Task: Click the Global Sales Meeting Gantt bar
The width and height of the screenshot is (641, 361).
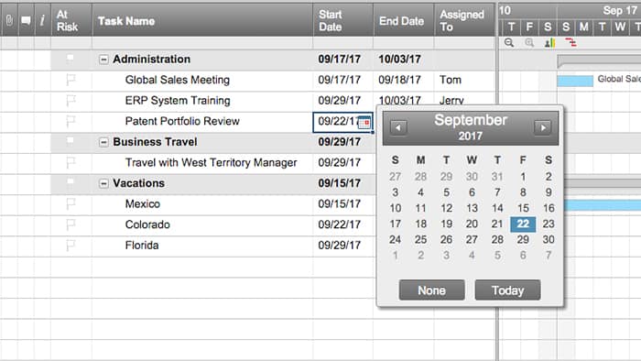Action: (x=575, y=81)
